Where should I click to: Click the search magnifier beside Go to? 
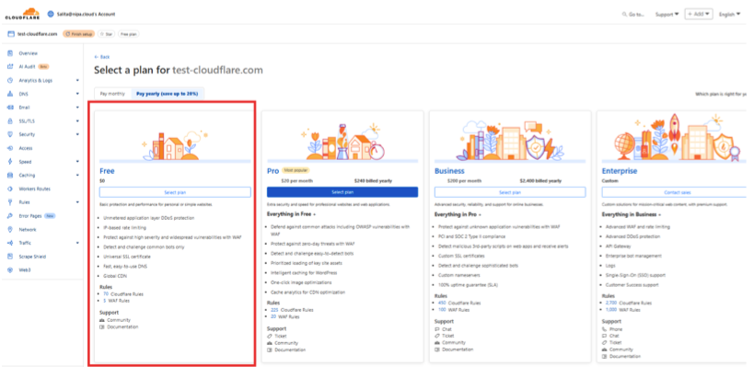(624, 15)
